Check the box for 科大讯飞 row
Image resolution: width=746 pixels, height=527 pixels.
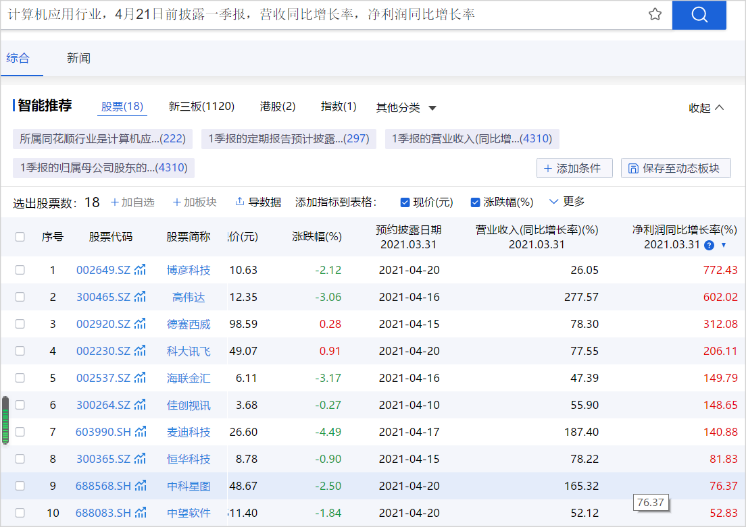click(20, 351)
